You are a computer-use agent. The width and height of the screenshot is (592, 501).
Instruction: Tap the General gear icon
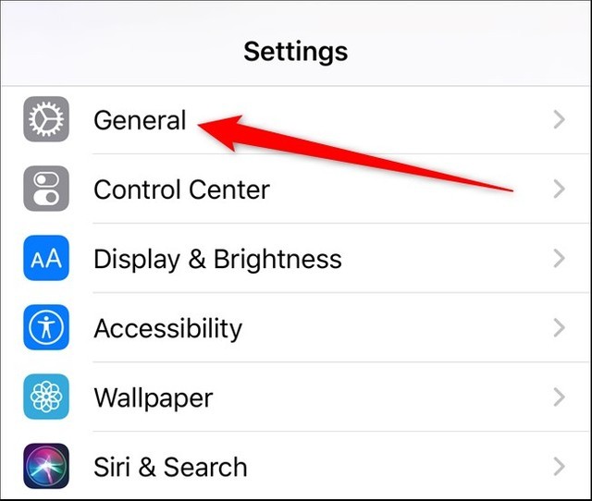point(46,119)
